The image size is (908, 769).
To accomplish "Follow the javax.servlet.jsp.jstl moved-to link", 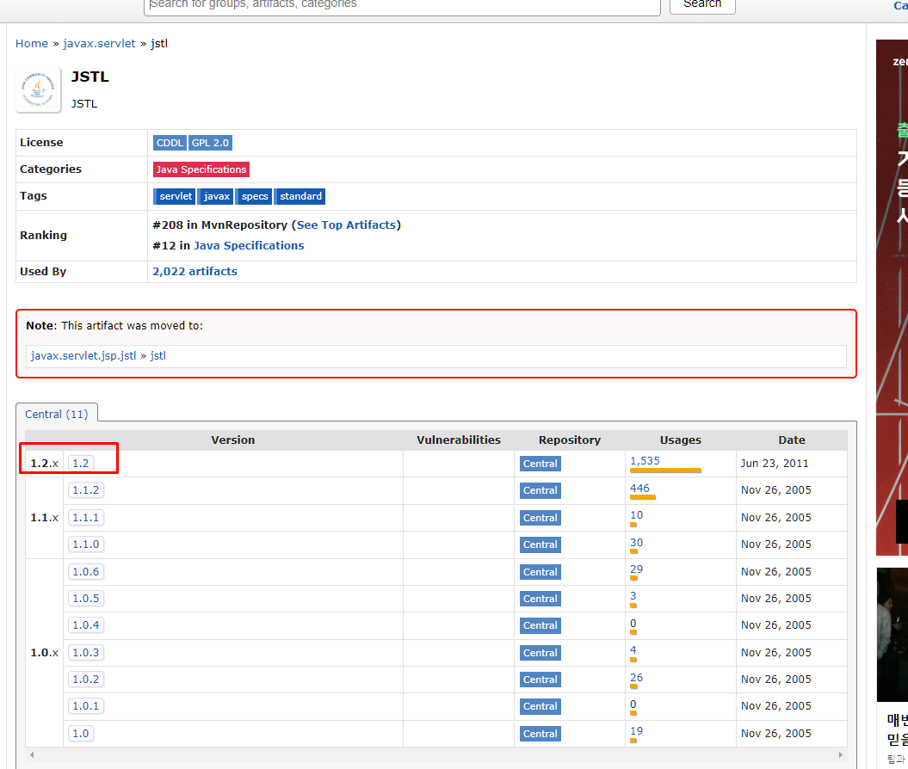I will coord(83,356).
